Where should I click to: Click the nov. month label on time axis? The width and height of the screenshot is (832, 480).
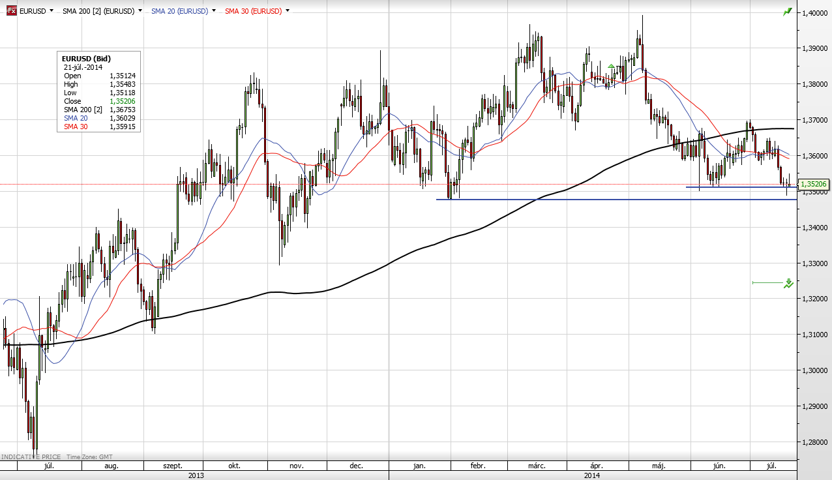(296, 466)
